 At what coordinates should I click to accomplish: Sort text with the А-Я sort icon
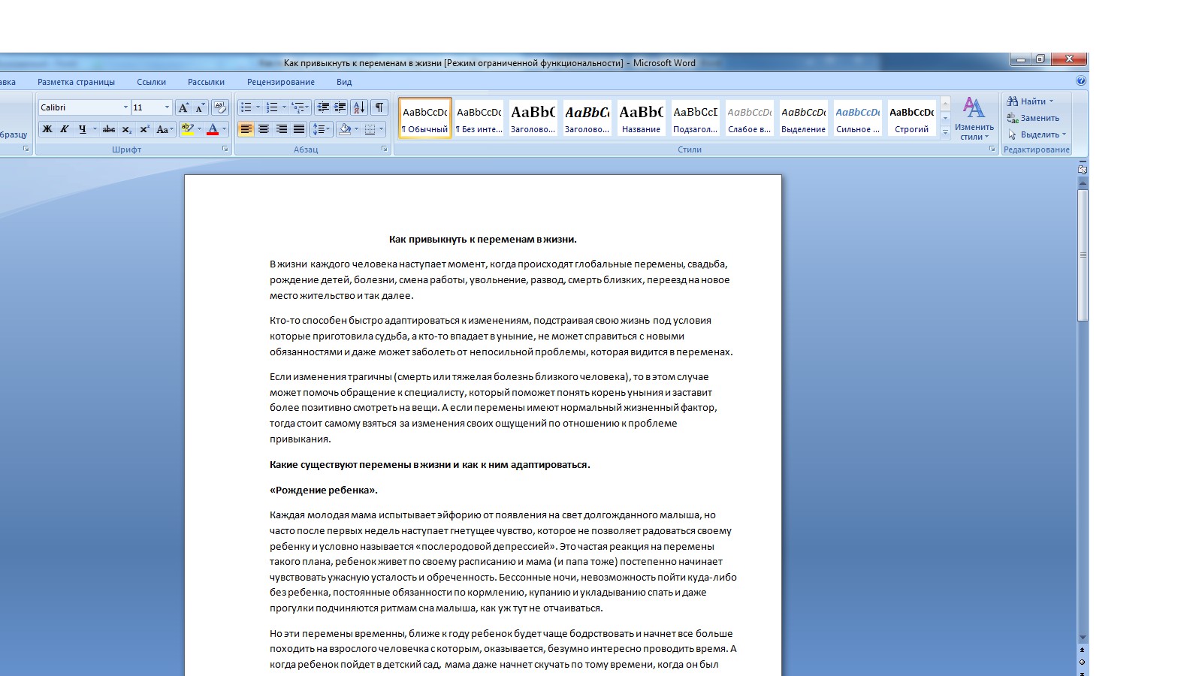point(359,107)
